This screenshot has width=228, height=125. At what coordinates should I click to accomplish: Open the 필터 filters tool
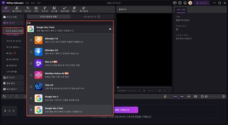(x=74, y=9)
